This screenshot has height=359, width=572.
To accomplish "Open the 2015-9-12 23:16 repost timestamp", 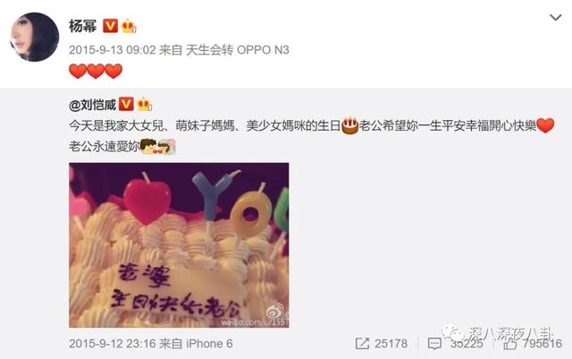I will pyautogui.click(x=113, y=344).
